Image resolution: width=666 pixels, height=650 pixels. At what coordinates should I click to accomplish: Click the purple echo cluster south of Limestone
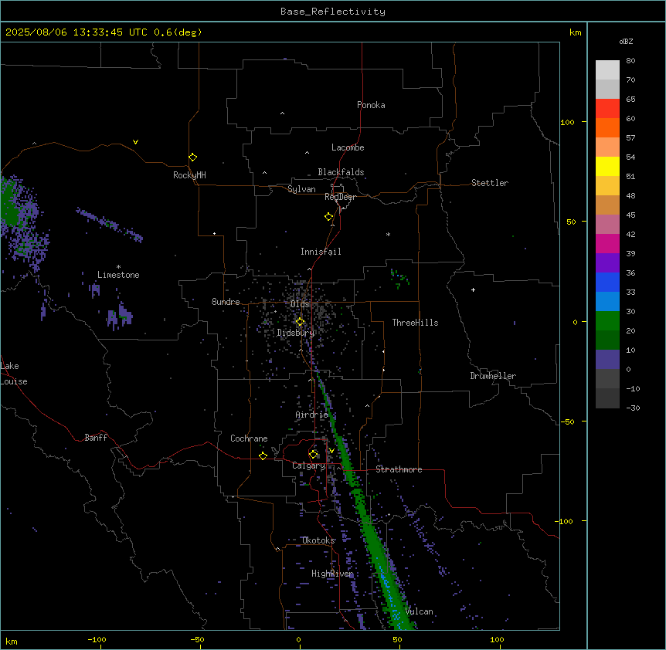[121, 316]
